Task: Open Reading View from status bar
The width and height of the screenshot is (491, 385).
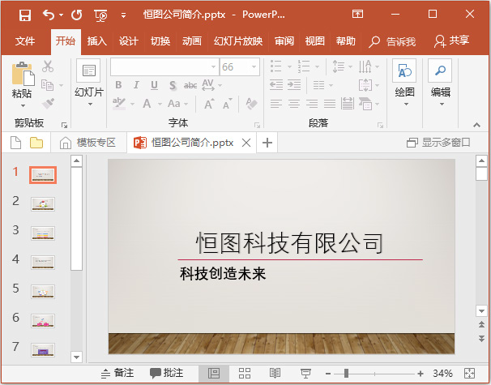Action: point(275,373)
